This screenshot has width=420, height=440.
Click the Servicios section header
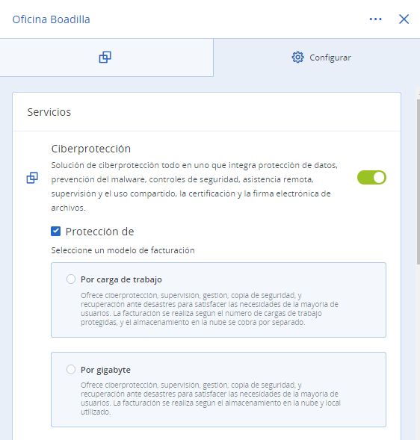(x=49, y=112)
